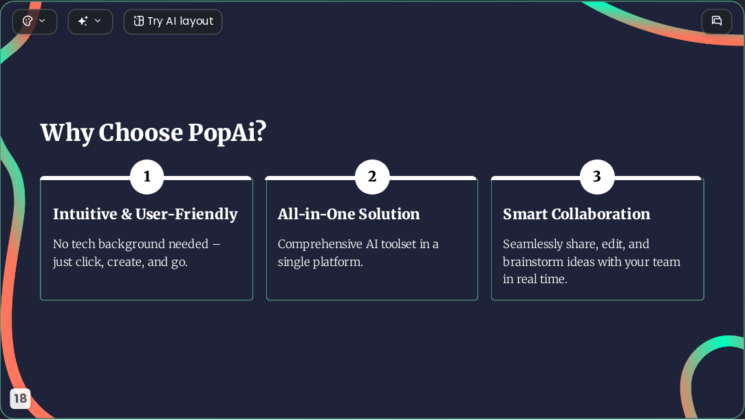Image resolution: width=745 pixels, height=420 pixels.
Task: Click the Try AI layout button
Action: pos(173,21)
